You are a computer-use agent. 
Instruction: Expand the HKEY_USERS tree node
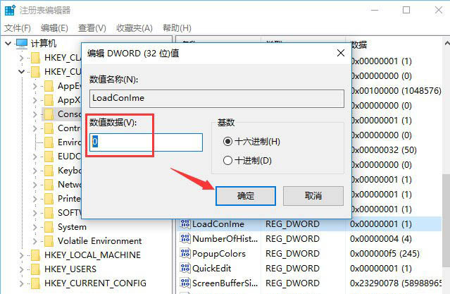click(21, 269)
